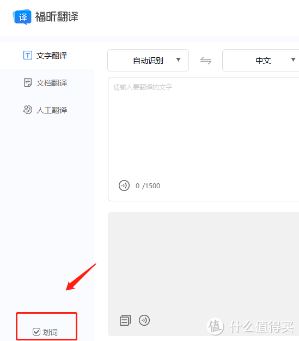Image resolution: width=299 pixels, height=341 pixels.
Task: Click the 文字翻译 T icon in sidebar
Action: 28,55
